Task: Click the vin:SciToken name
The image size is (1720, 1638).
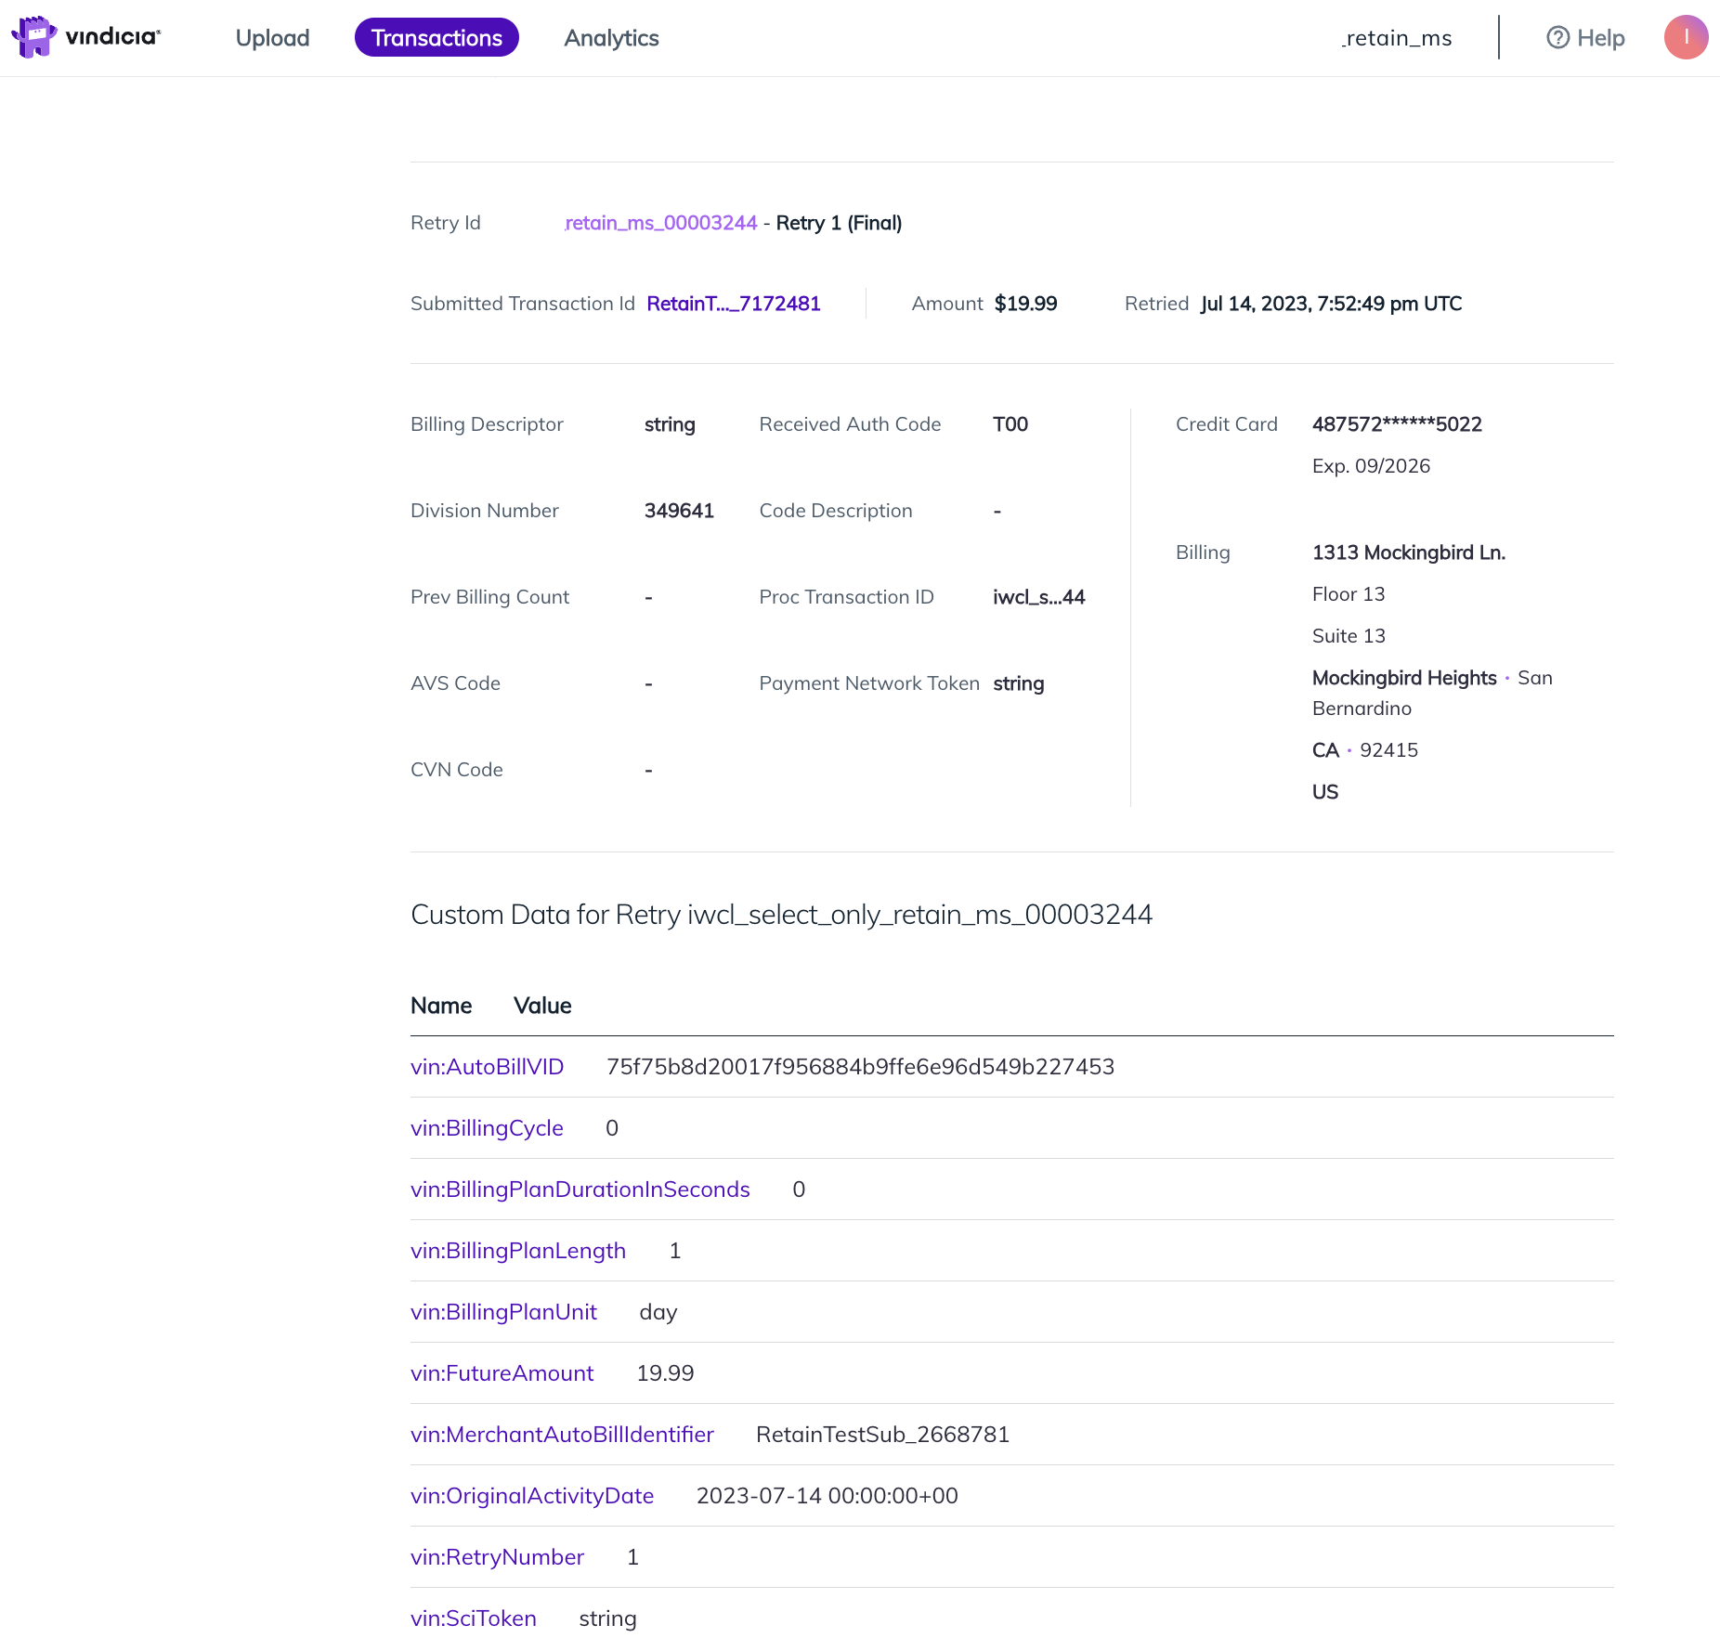Action: (x=474, y=1618)
